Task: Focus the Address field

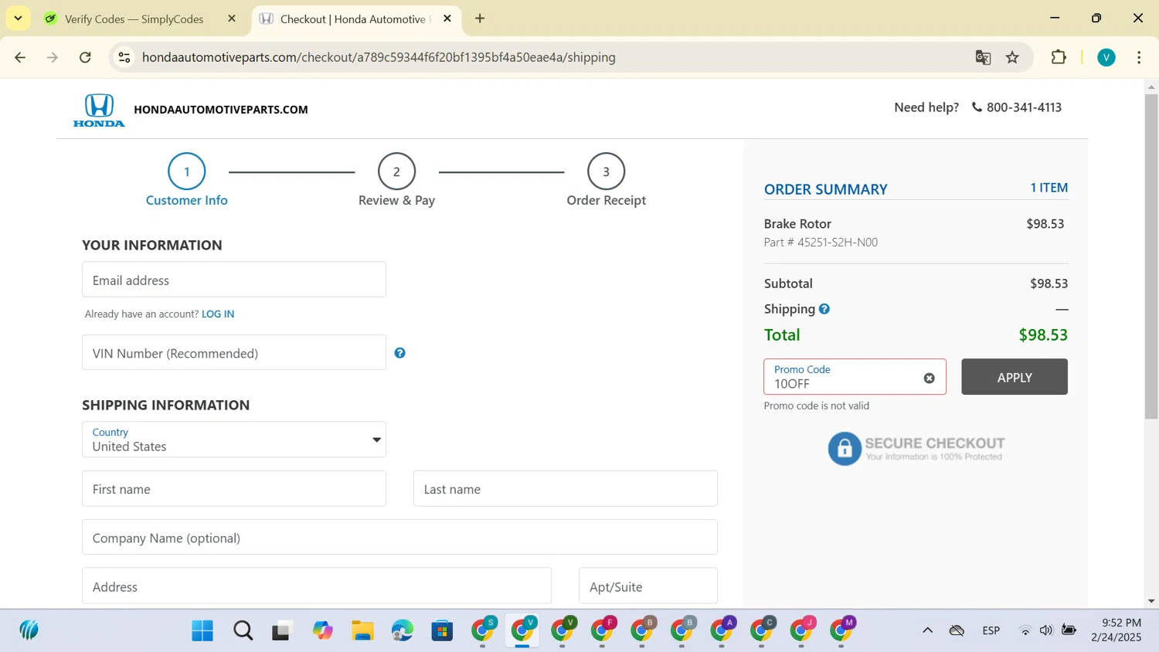Action: (x=317, y=586)
